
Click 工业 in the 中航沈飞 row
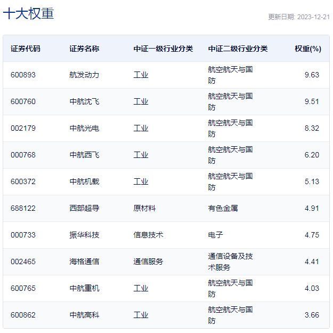[141, 101]
